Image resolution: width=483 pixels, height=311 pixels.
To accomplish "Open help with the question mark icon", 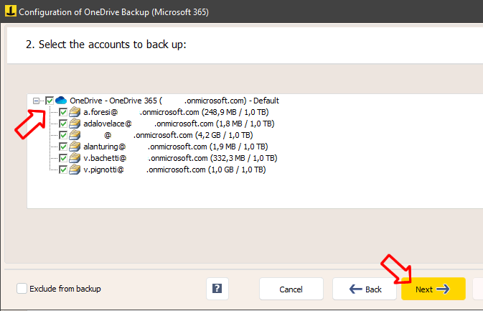I will tap(217, 289).
